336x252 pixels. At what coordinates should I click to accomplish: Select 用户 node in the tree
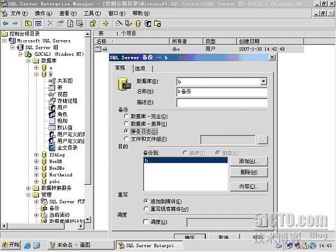pyautogui.click(x=62, y=107)
